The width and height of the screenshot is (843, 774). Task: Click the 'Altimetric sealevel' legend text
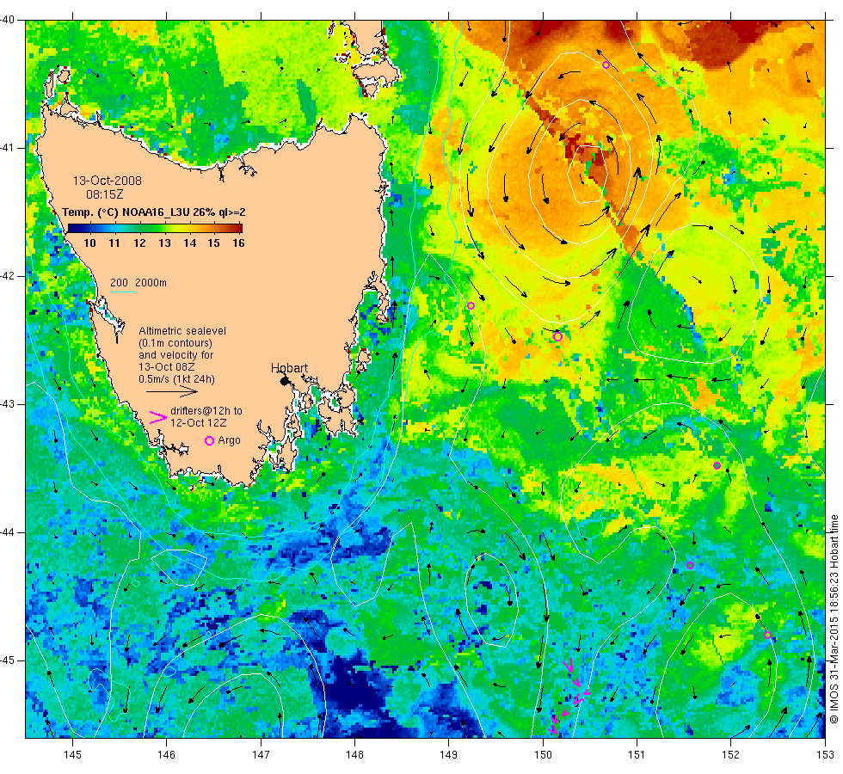pos(182,331)
